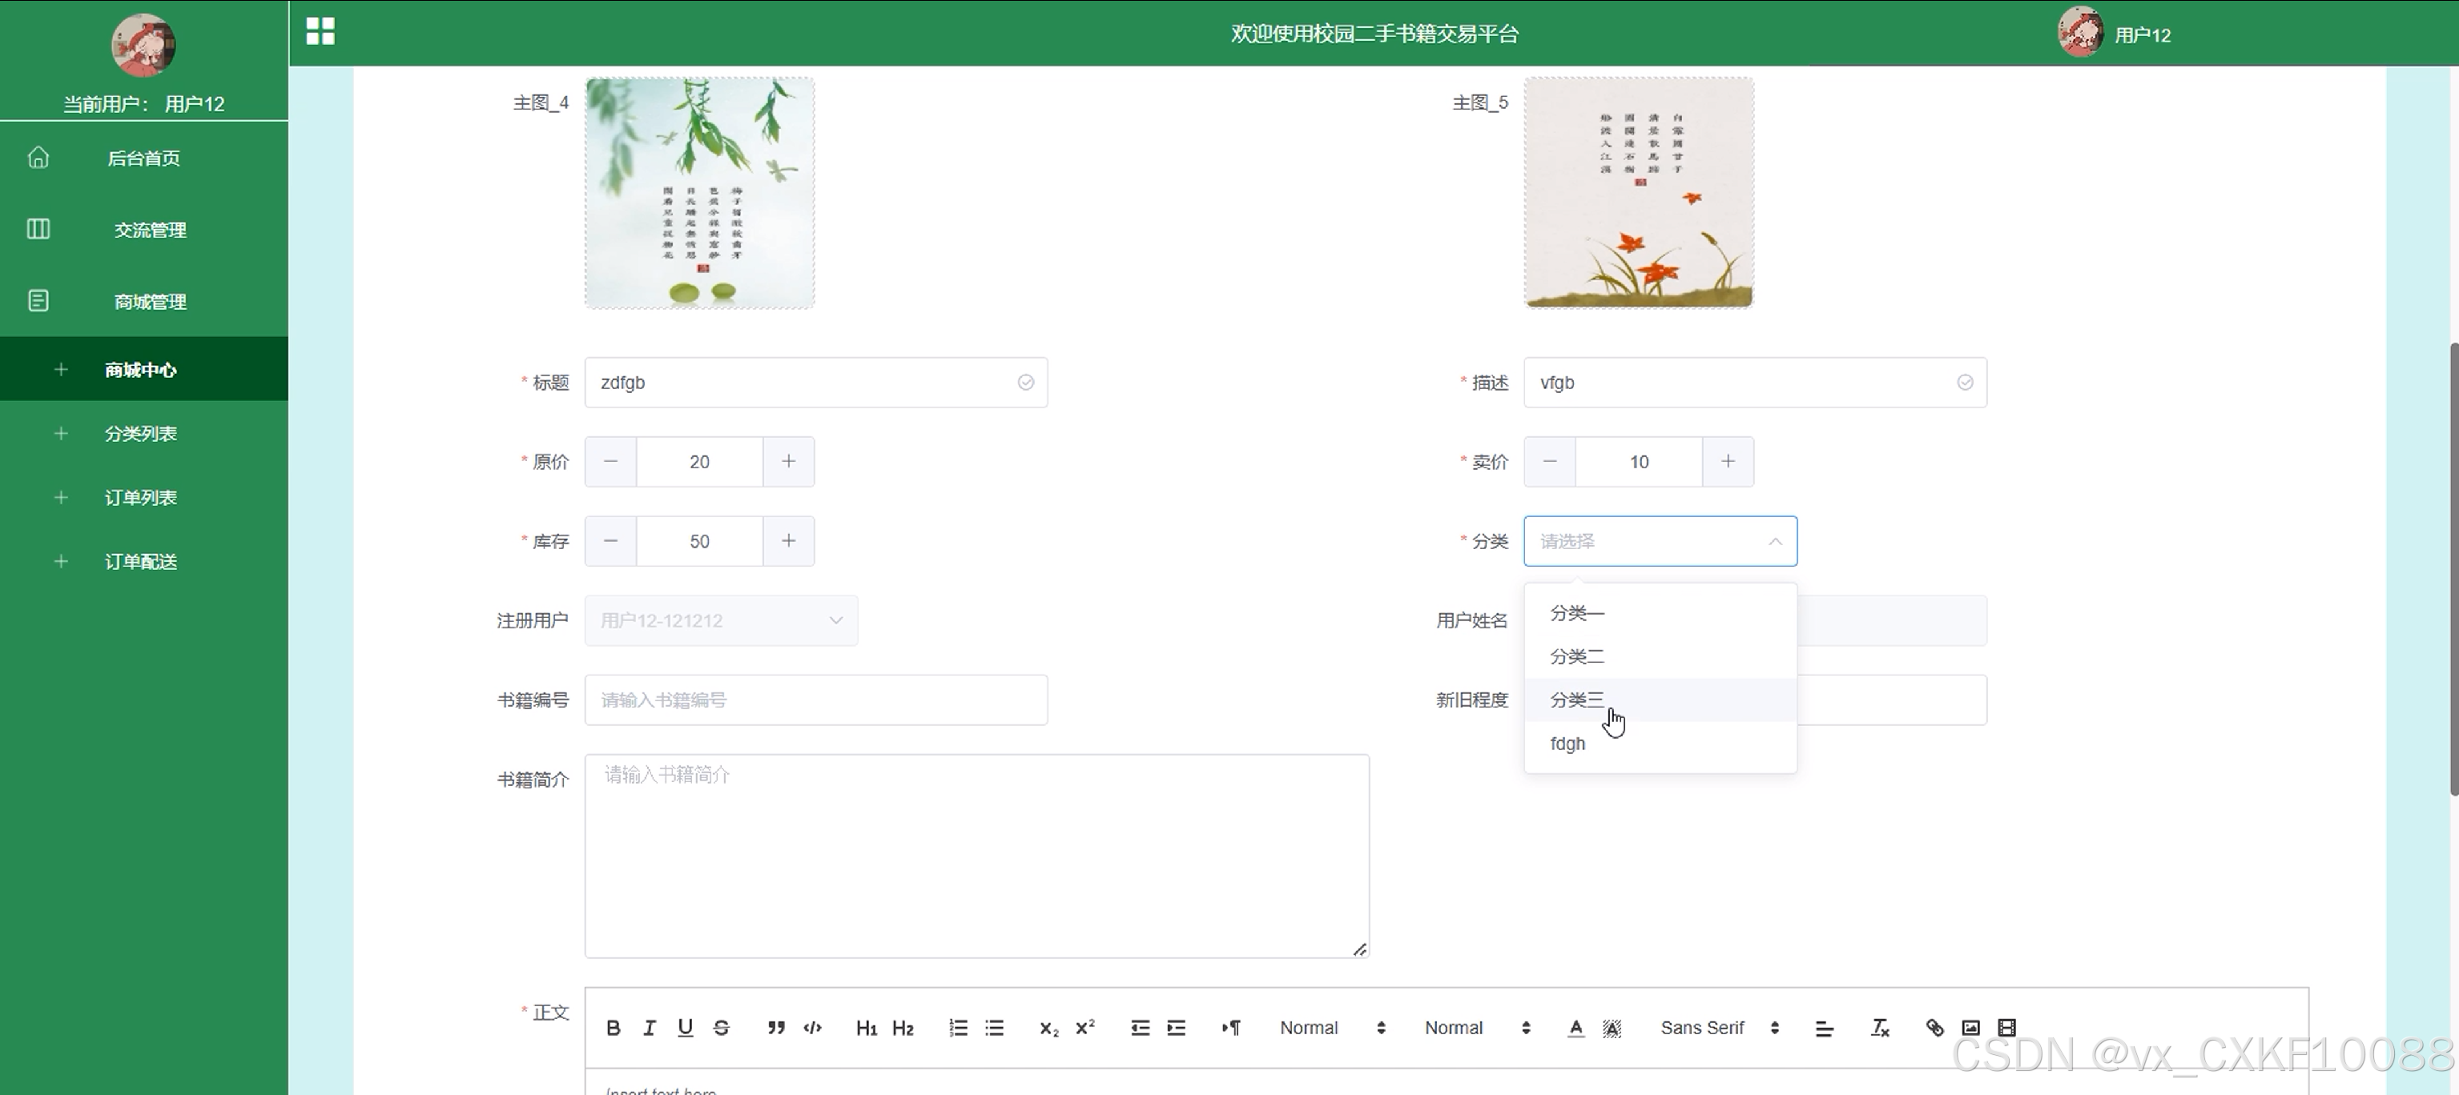Image resolution: width=2459 pixels, height=1095 pixels.
Task: Decrease the 库存 value with the minus button
Action: pos(611,541)
